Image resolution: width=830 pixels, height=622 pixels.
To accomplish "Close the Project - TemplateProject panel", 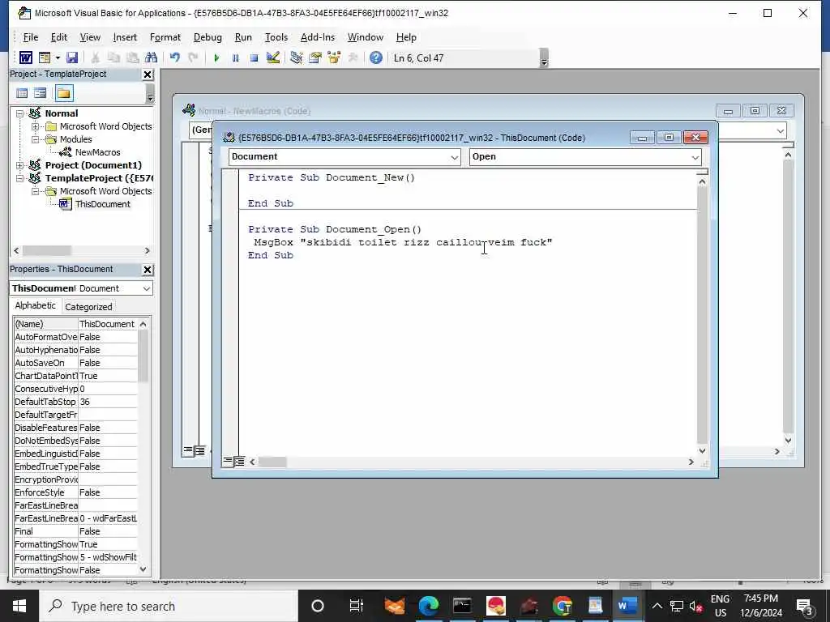I will tap(148, 75).
